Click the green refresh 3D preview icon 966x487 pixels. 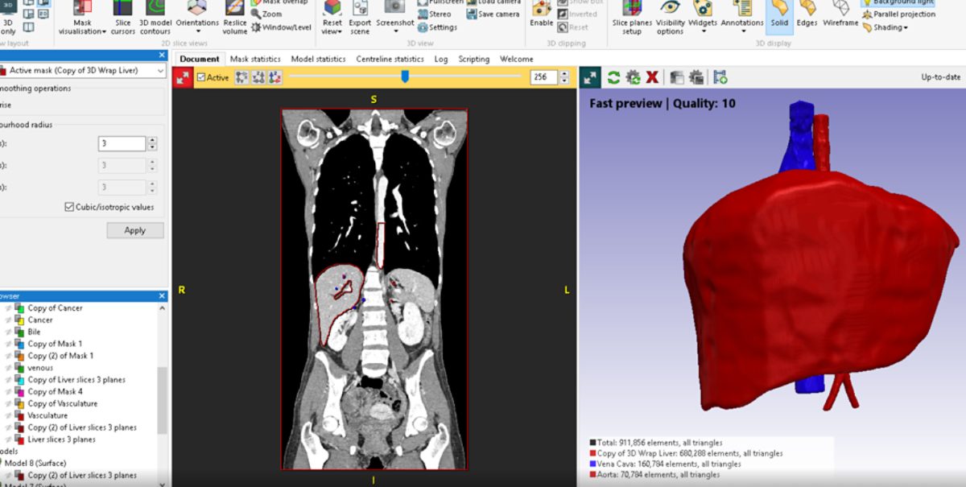(613, 77)
